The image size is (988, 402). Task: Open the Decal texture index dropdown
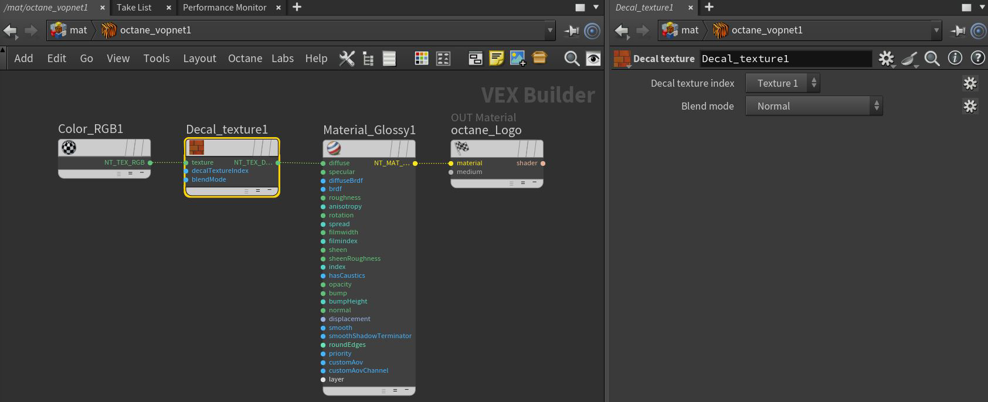click(x=782, y=83)
